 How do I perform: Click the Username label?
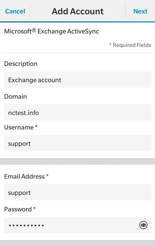(x=21, y=127)
